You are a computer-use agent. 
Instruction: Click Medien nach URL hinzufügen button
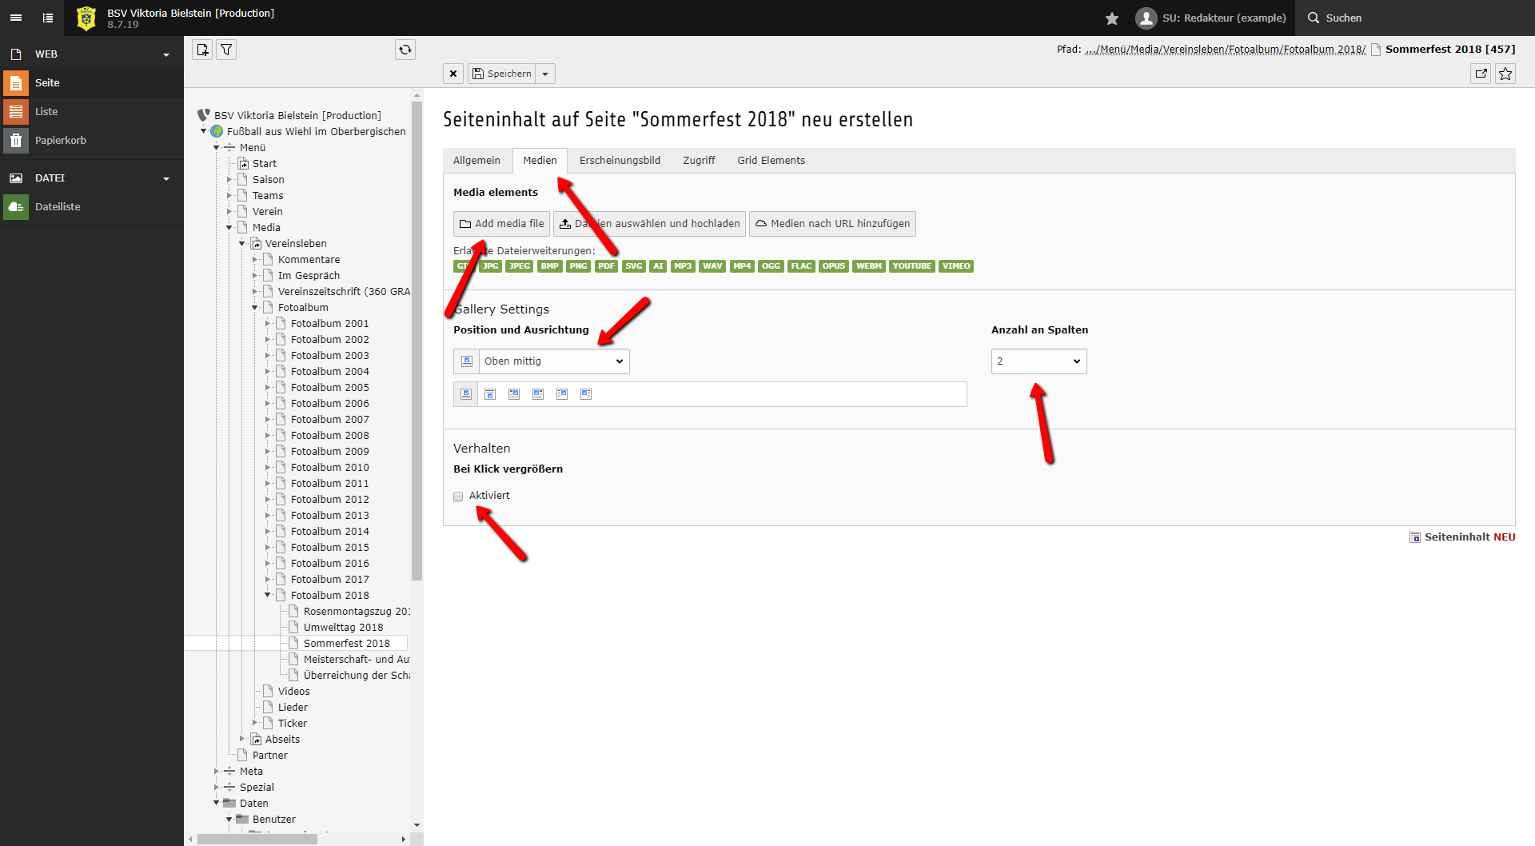tap(832, 224)
